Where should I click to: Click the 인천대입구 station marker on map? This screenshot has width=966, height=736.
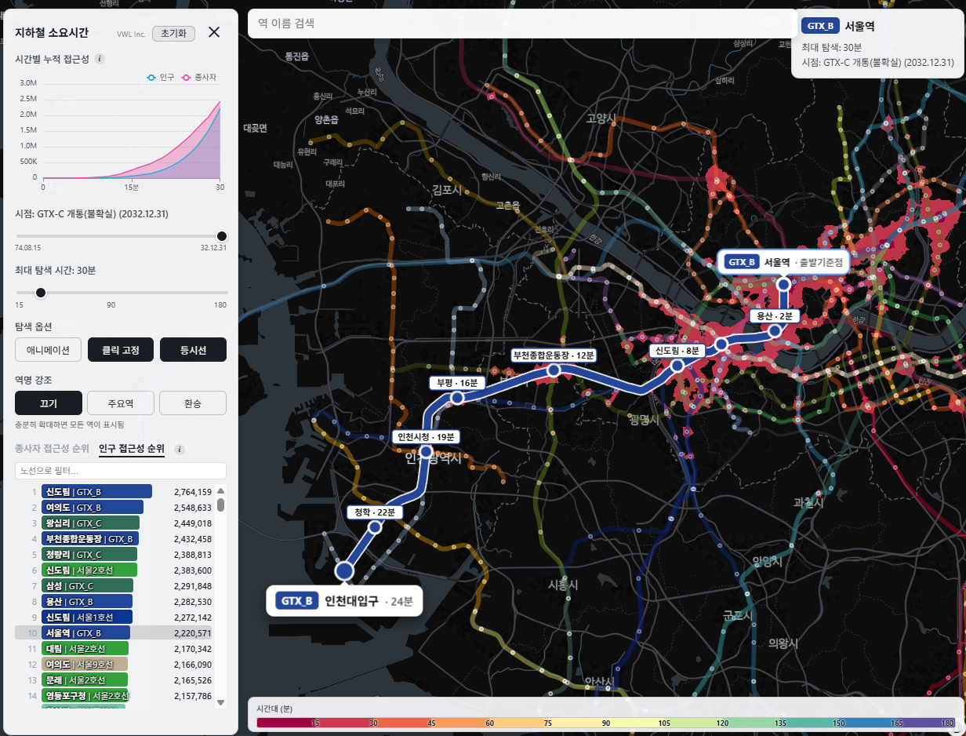click(343, 570)
